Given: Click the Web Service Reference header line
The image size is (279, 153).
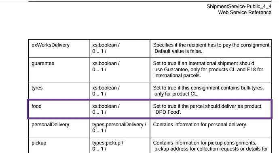Looking at the screenshot, I should (245, 12).
